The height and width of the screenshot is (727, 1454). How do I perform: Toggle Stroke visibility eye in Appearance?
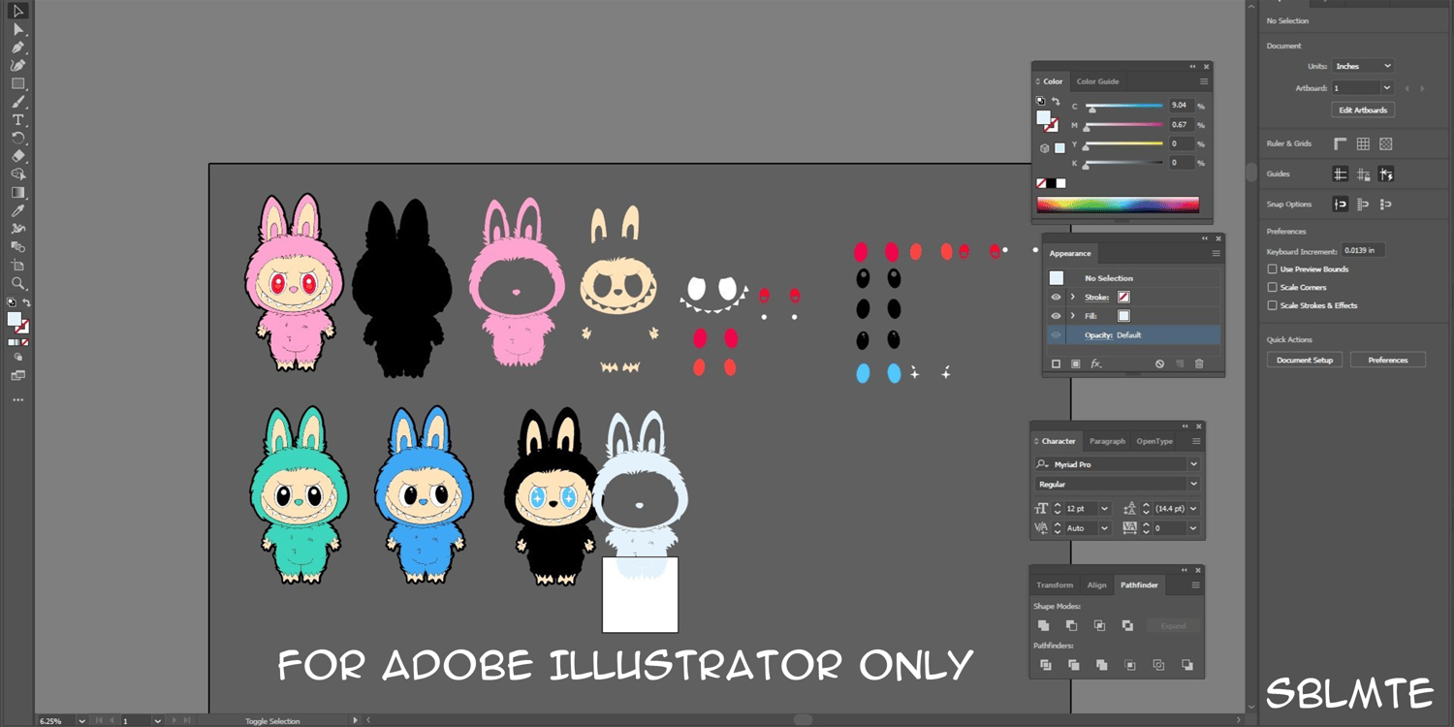click(1057, 298)
